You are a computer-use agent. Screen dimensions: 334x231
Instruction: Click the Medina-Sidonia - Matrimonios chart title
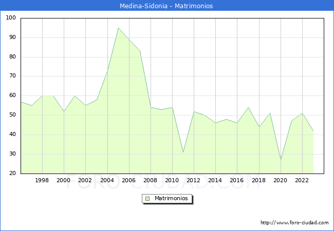(166, 6)
